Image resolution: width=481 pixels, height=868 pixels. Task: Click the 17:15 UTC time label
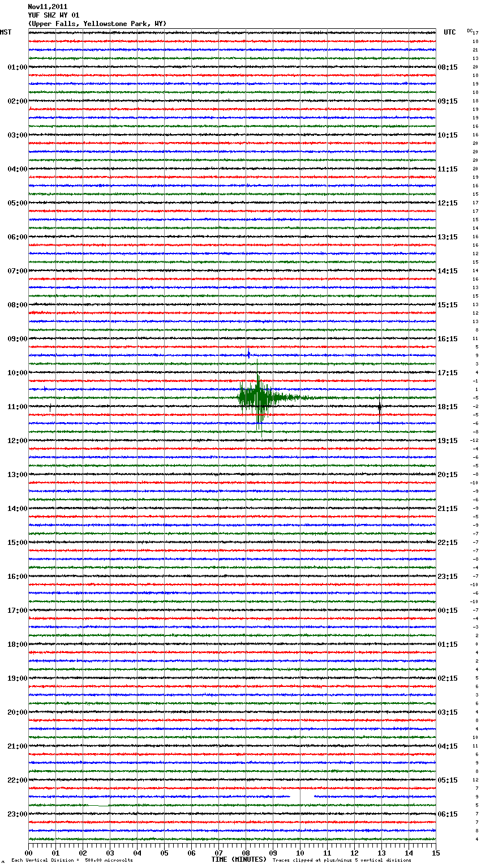pos(448,373)
